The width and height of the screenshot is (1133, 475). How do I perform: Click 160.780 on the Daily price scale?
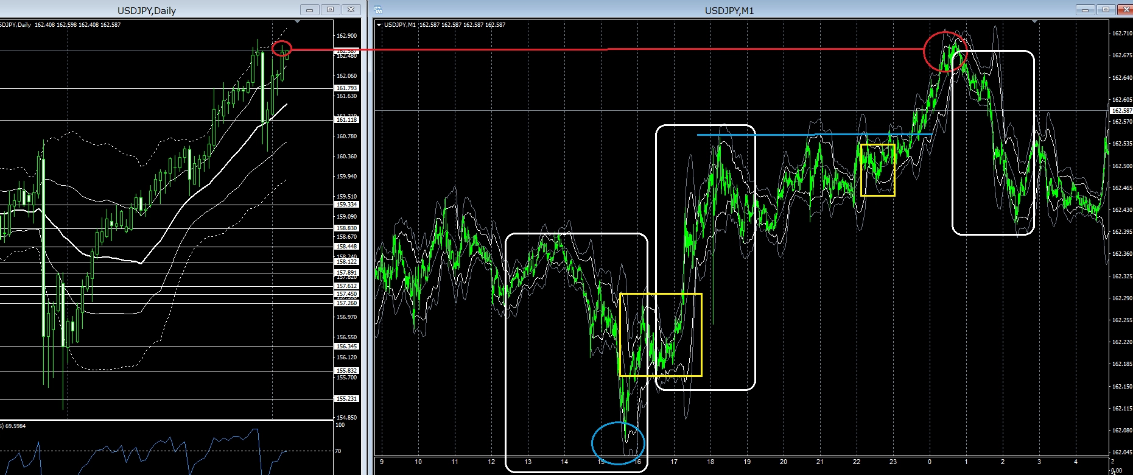pos(346,136)
